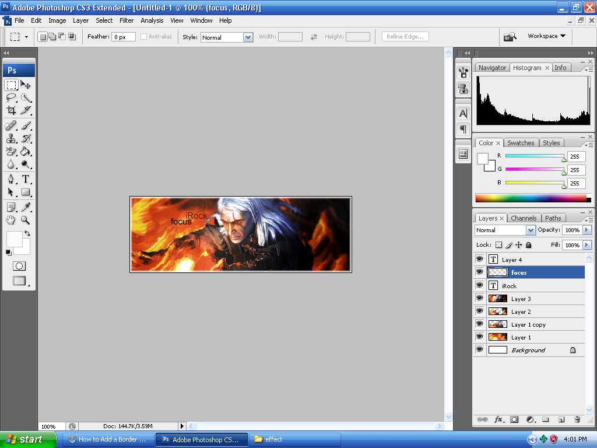Select the Eyedropper tool

coord(26,207)
